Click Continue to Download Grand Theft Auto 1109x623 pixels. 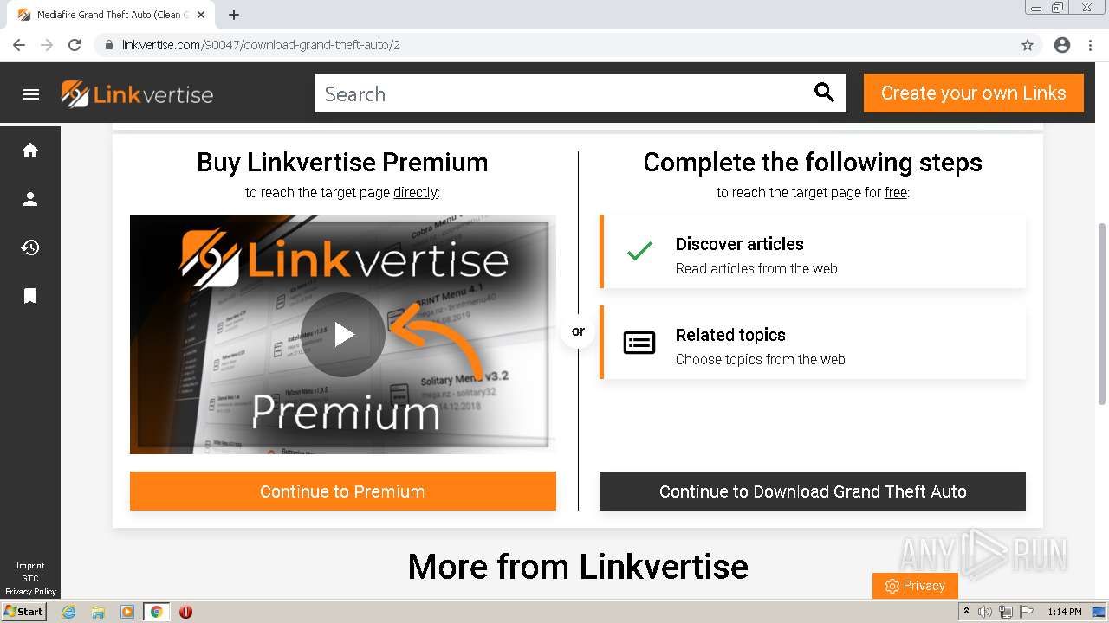click(x=813, y=491)
